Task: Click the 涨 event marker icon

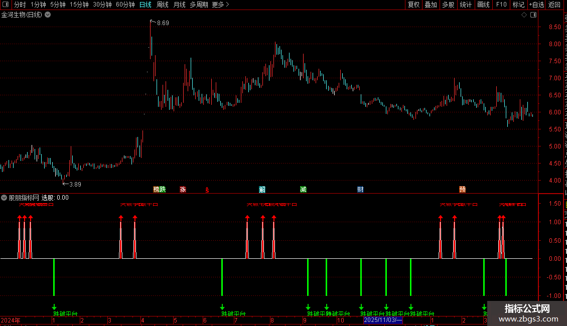Action: pos(183,190)
